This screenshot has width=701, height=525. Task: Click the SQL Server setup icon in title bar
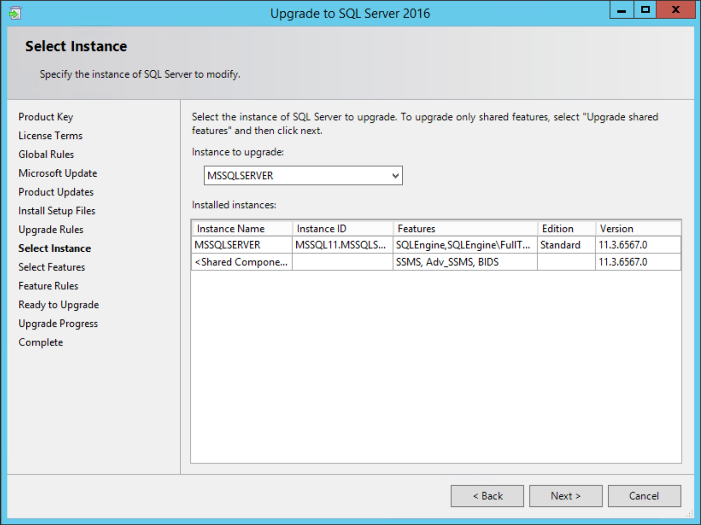pyautogui.click(x=15, y=13)
